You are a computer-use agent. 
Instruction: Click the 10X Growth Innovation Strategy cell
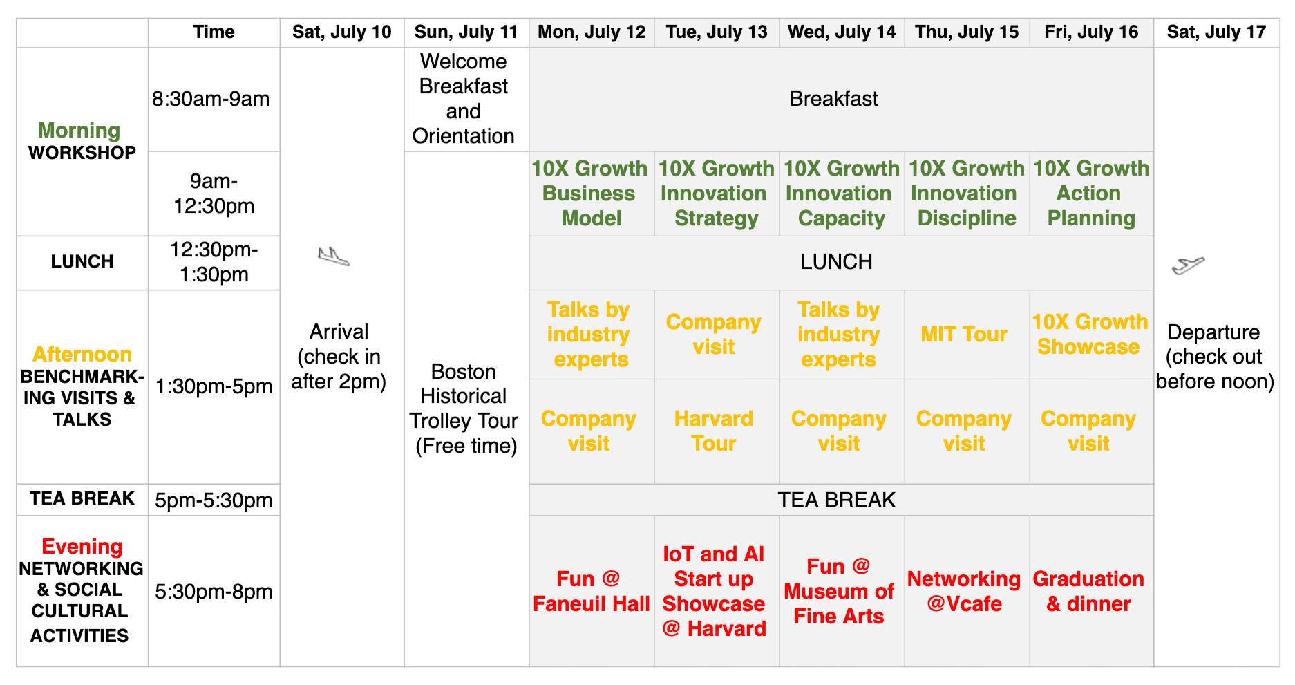[717, 194]
